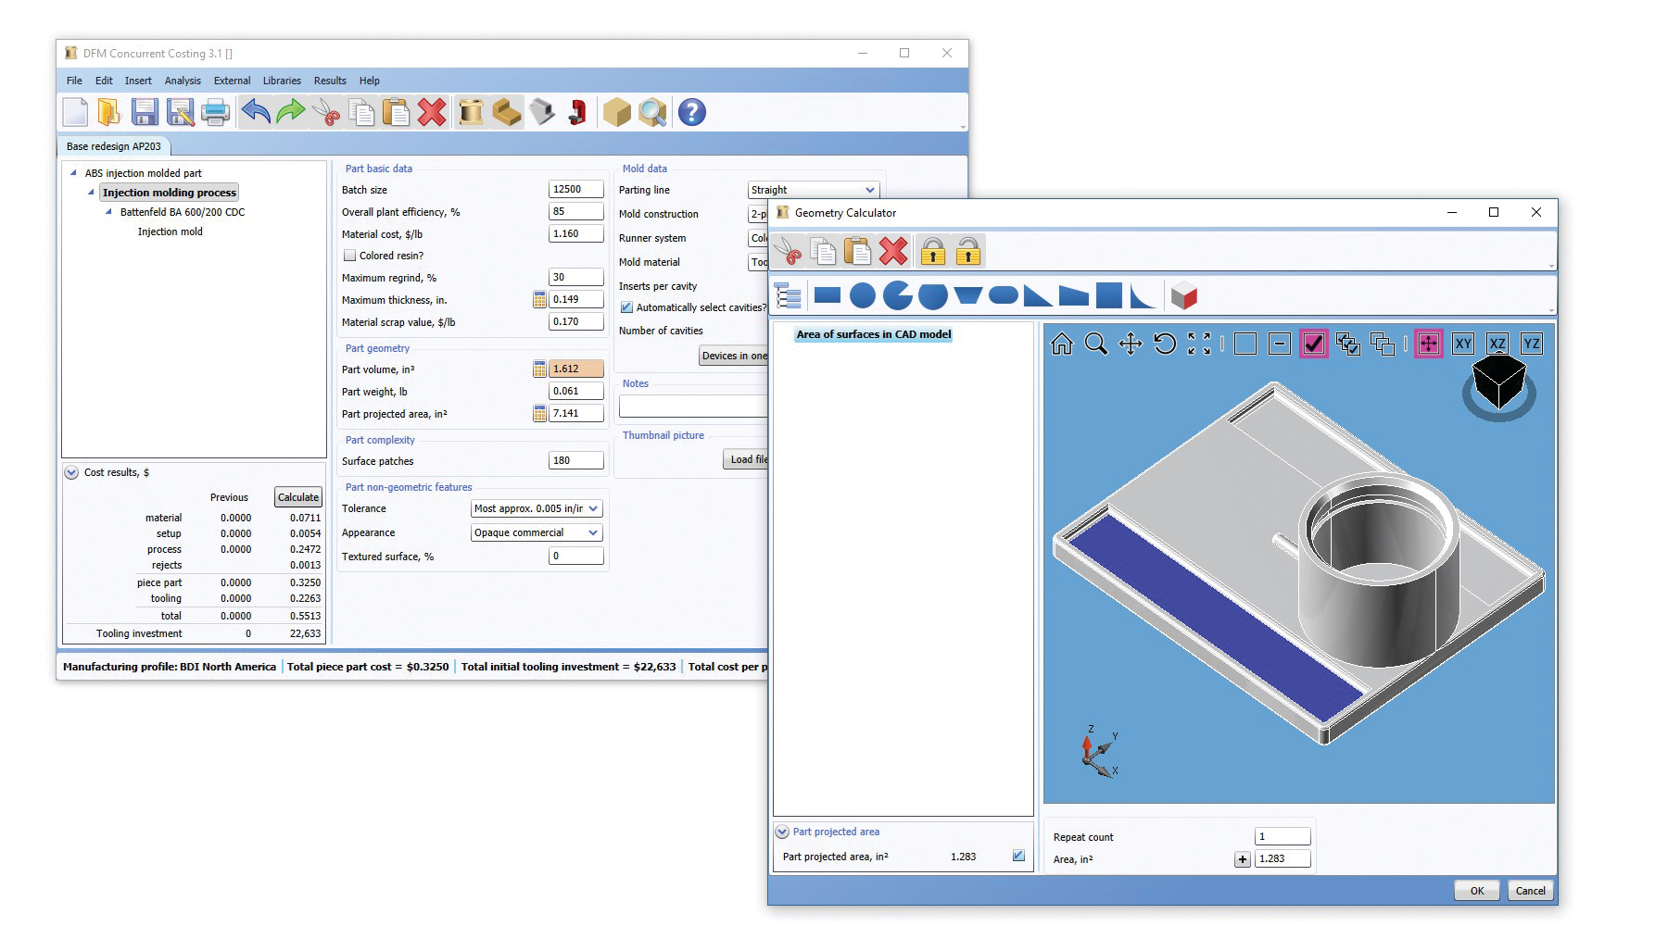This screenshot has width=1668, height=926.
Task: Open the Analysis menu
Action: 183,81
